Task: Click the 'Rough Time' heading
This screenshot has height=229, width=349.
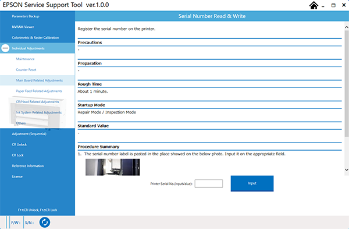Action: tap(90, 84)
